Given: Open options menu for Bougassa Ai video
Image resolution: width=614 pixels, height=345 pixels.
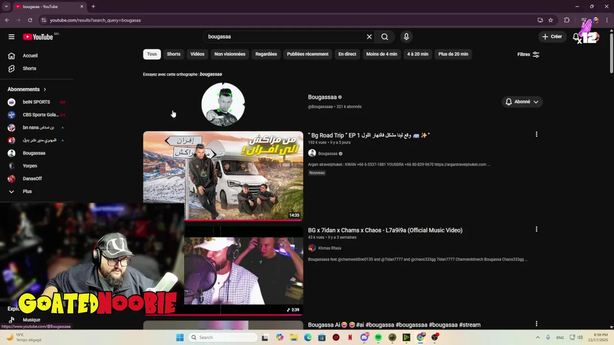Looking at the screenshot, I should tap(536, 324).
